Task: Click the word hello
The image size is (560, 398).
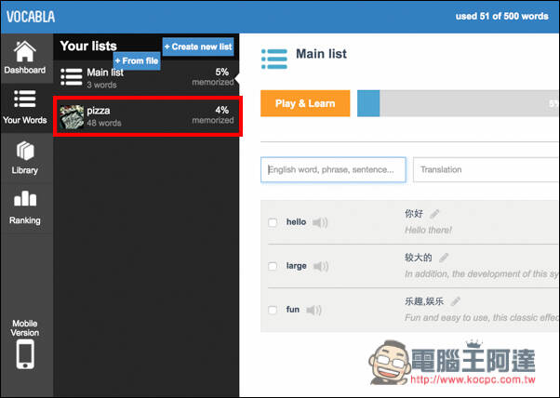Action: coord(296,222)
